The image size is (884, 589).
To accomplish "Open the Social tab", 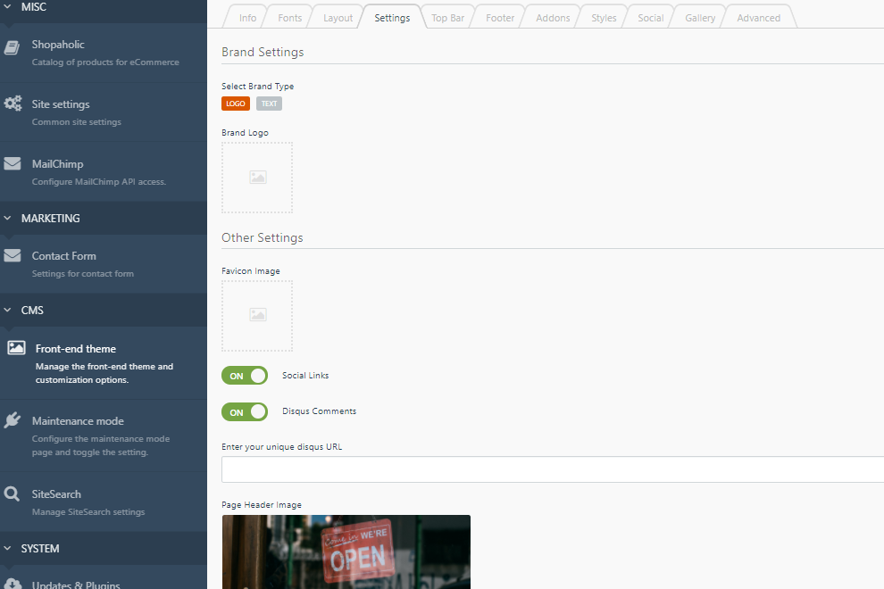I will (x=651, y=18).
